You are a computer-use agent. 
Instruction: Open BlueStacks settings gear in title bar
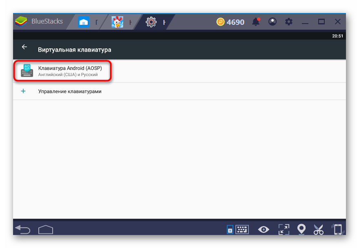tap(289, 22)
